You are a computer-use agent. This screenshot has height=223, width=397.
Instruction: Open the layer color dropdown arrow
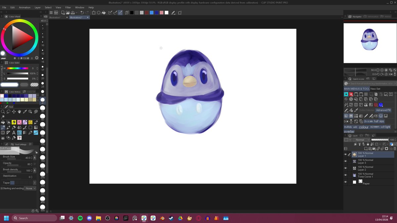coord(395,144)
